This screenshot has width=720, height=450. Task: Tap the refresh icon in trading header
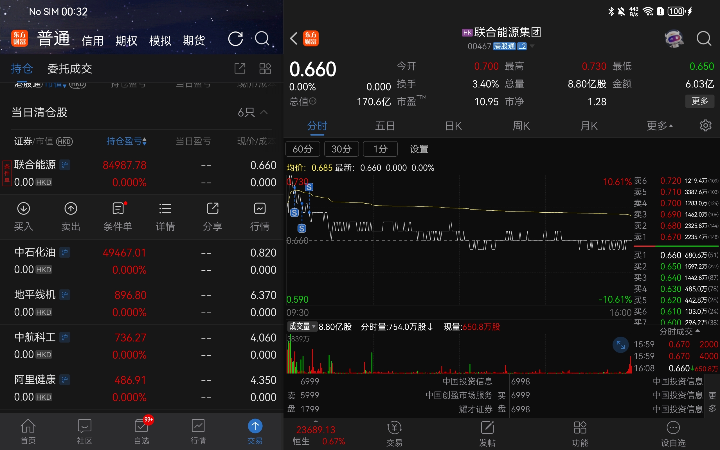point(235,39)
